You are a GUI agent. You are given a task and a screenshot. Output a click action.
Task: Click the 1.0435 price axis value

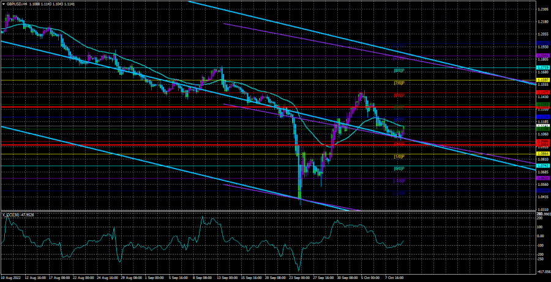(542, 197)
